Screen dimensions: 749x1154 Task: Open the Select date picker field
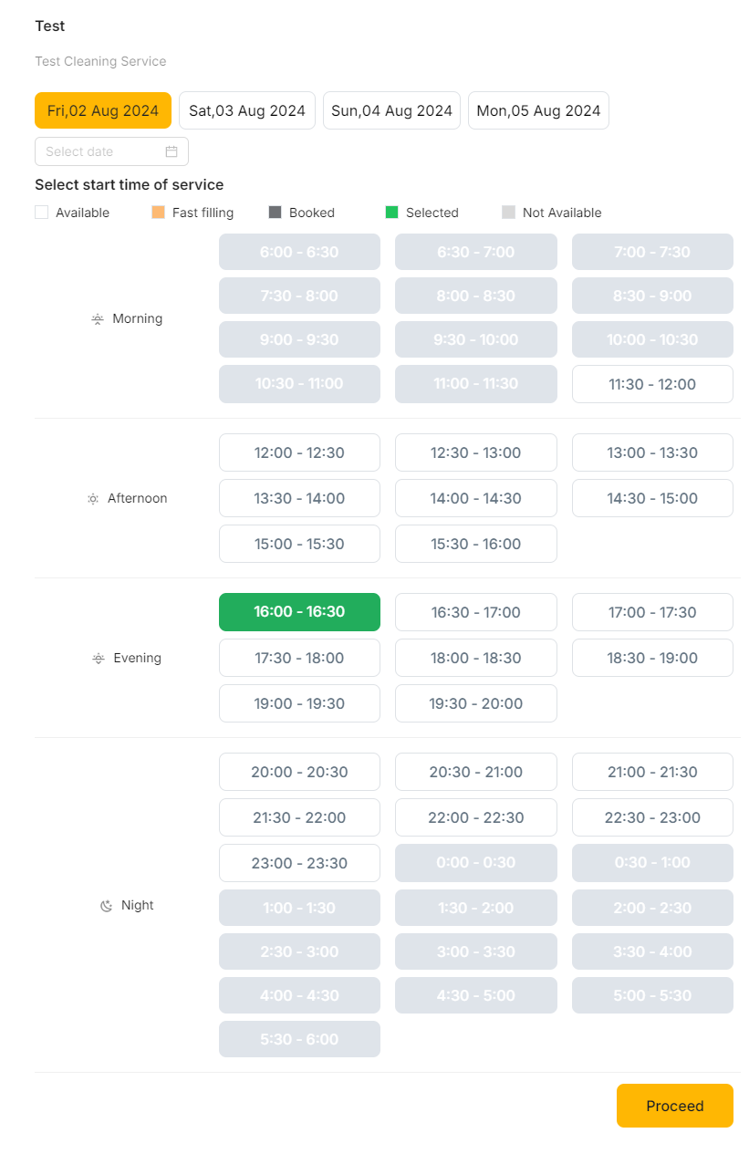point(102,151)
